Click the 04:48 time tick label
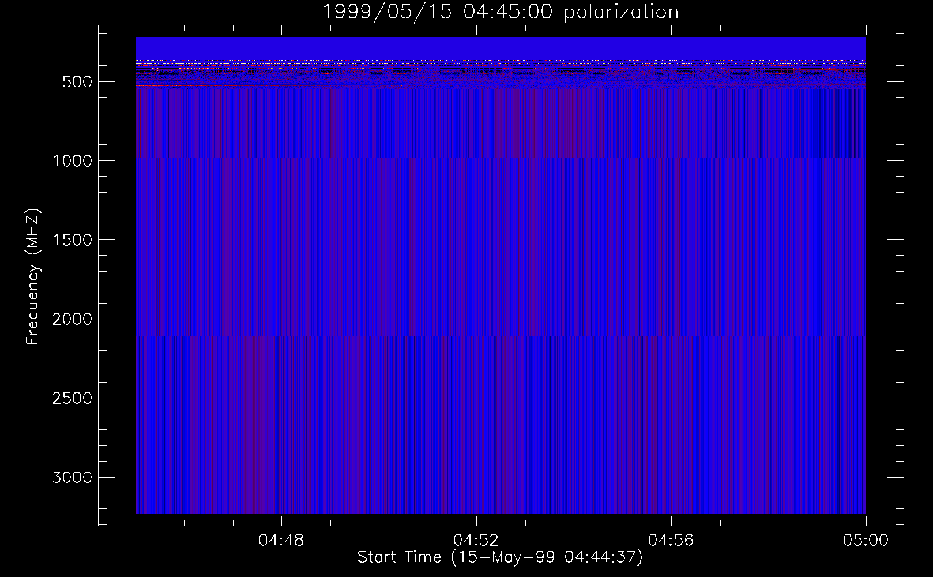 coord(281,541)
